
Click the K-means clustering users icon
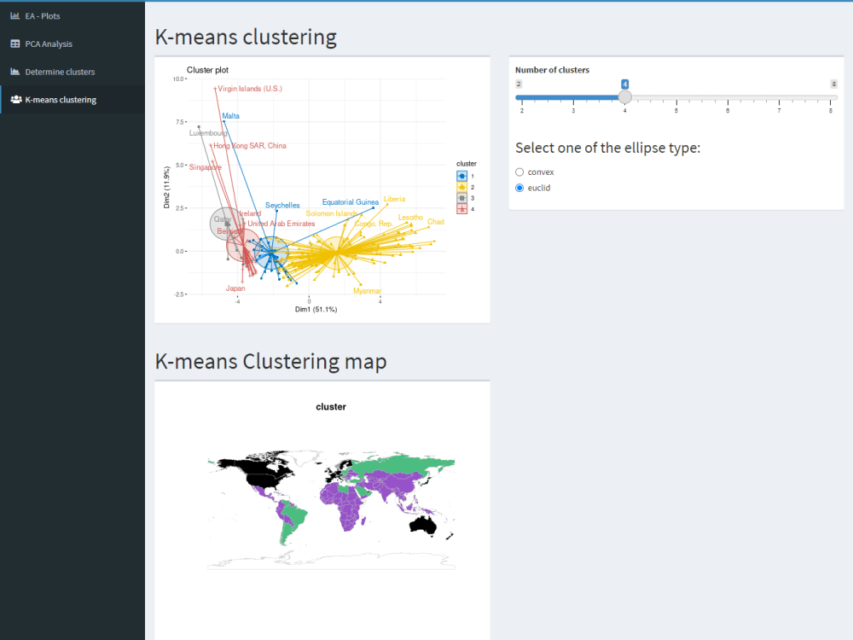(15, 100)
